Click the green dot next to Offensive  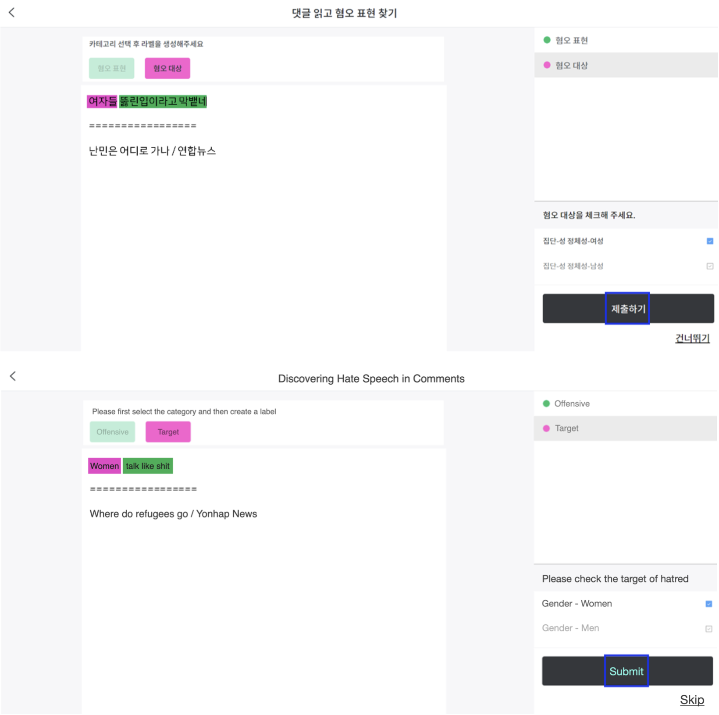click(x=546, y=404)
